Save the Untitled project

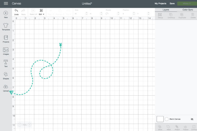click(172, 3)
